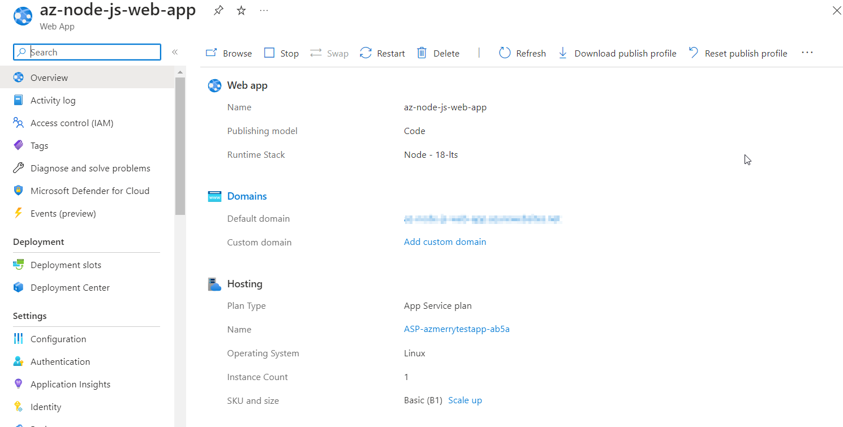This screenshot has height=427, width=843.
Task: Download publish profile
Action: 617,53
